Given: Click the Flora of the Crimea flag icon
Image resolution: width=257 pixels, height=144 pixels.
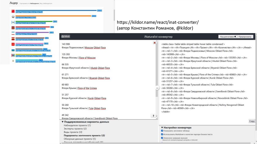Looking at the screenshot, I should [13, 33].
